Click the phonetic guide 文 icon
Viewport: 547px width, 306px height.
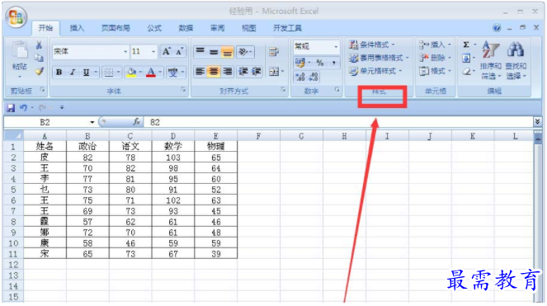(x=172, y=73)
